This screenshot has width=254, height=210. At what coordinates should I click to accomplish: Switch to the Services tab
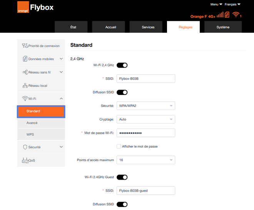click(146, 27)
